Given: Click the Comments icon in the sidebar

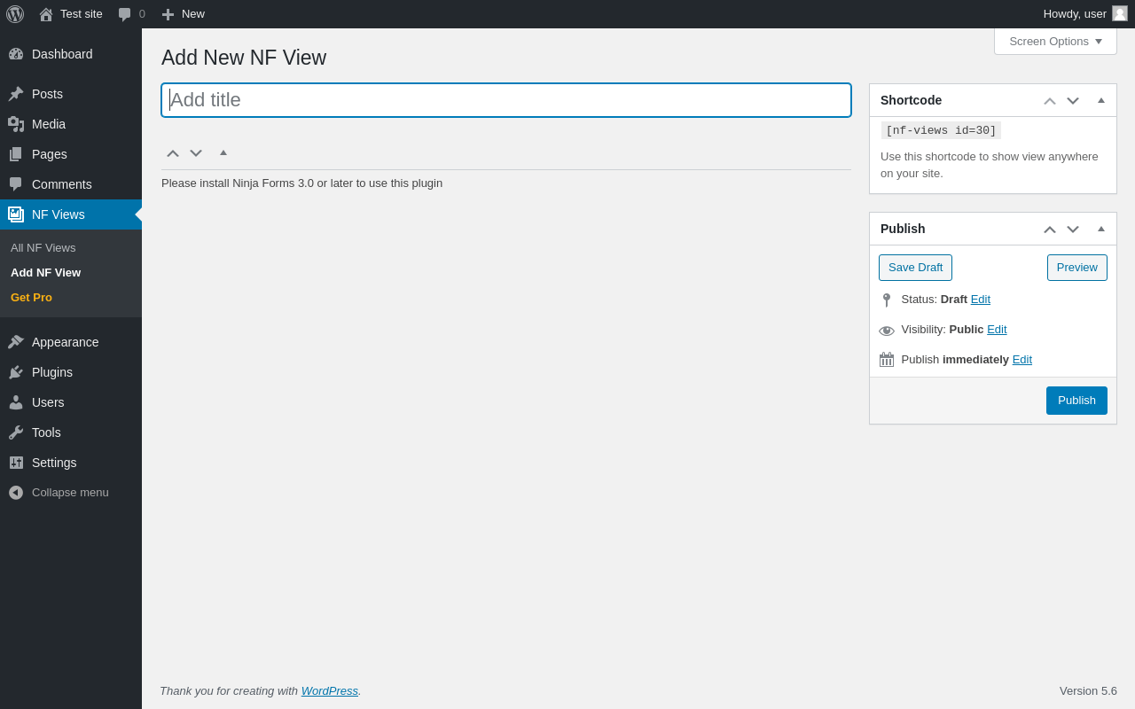Looking at the screenshot, I should click(16, 184).
